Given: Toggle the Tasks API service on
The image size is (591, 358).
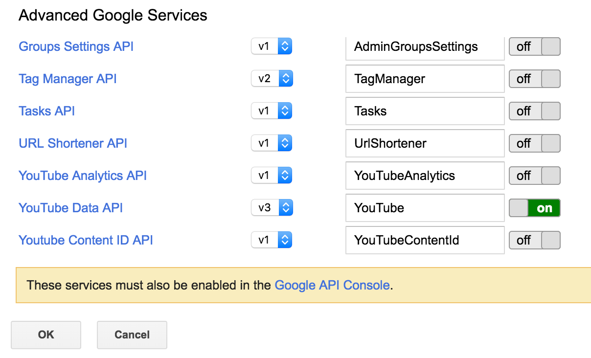Looking at the screenshot, I should click(x=534, y=111).
